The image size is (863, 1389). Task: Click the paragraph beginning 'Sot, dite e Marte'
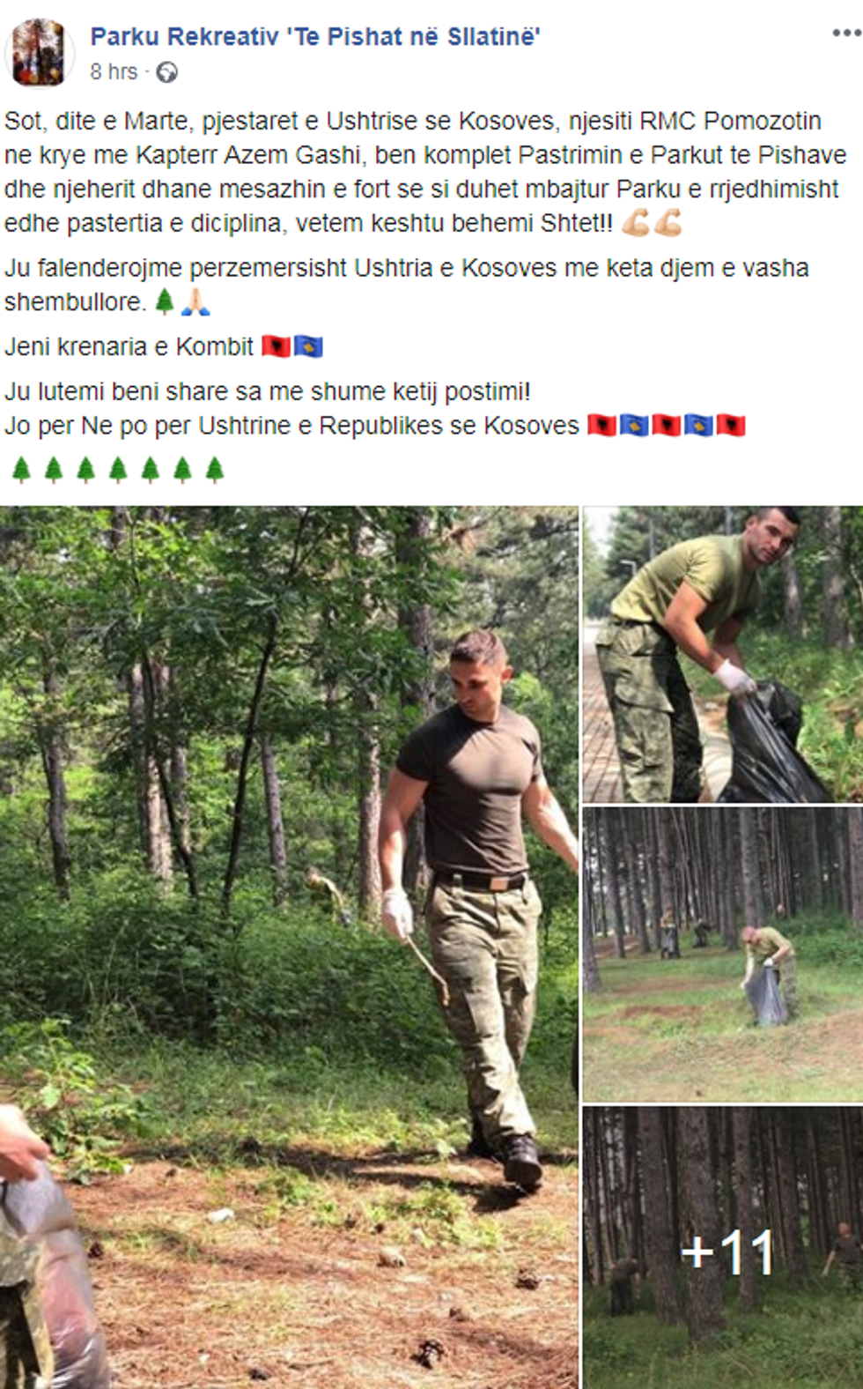(x=425, y=172)
